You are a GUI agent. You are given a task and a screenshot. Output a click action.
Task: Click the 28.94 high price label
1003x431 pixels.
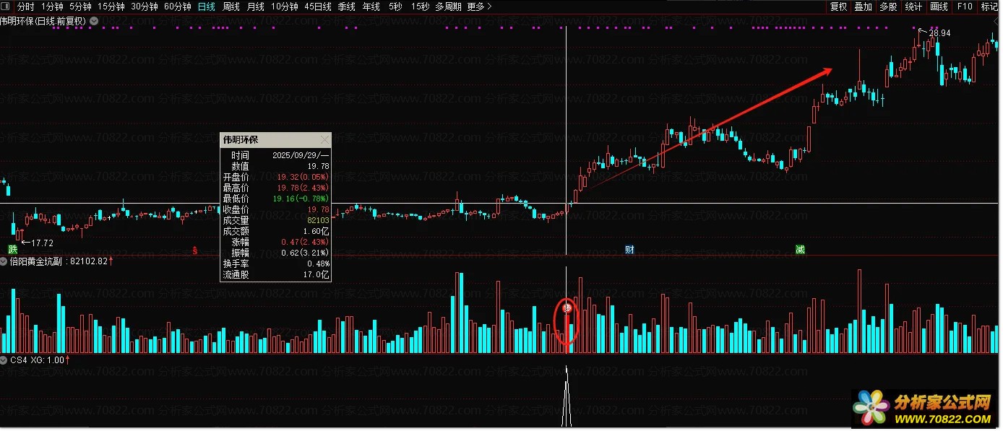coord(939,33)
